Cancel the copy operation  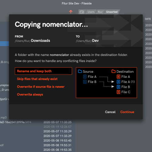coord(110,112)
